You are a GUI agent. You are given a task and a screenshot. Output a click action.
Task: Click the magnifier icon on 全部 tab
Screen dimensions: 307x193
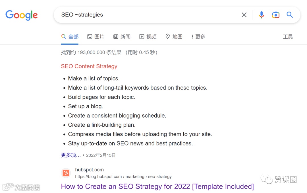pos(63,36)
